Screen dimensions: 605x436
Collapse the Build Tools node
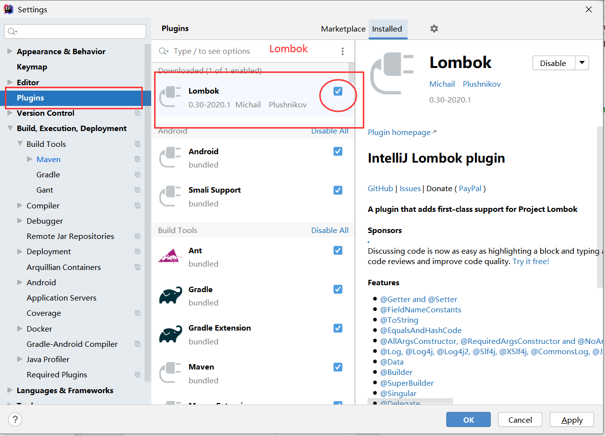(20, 144)
